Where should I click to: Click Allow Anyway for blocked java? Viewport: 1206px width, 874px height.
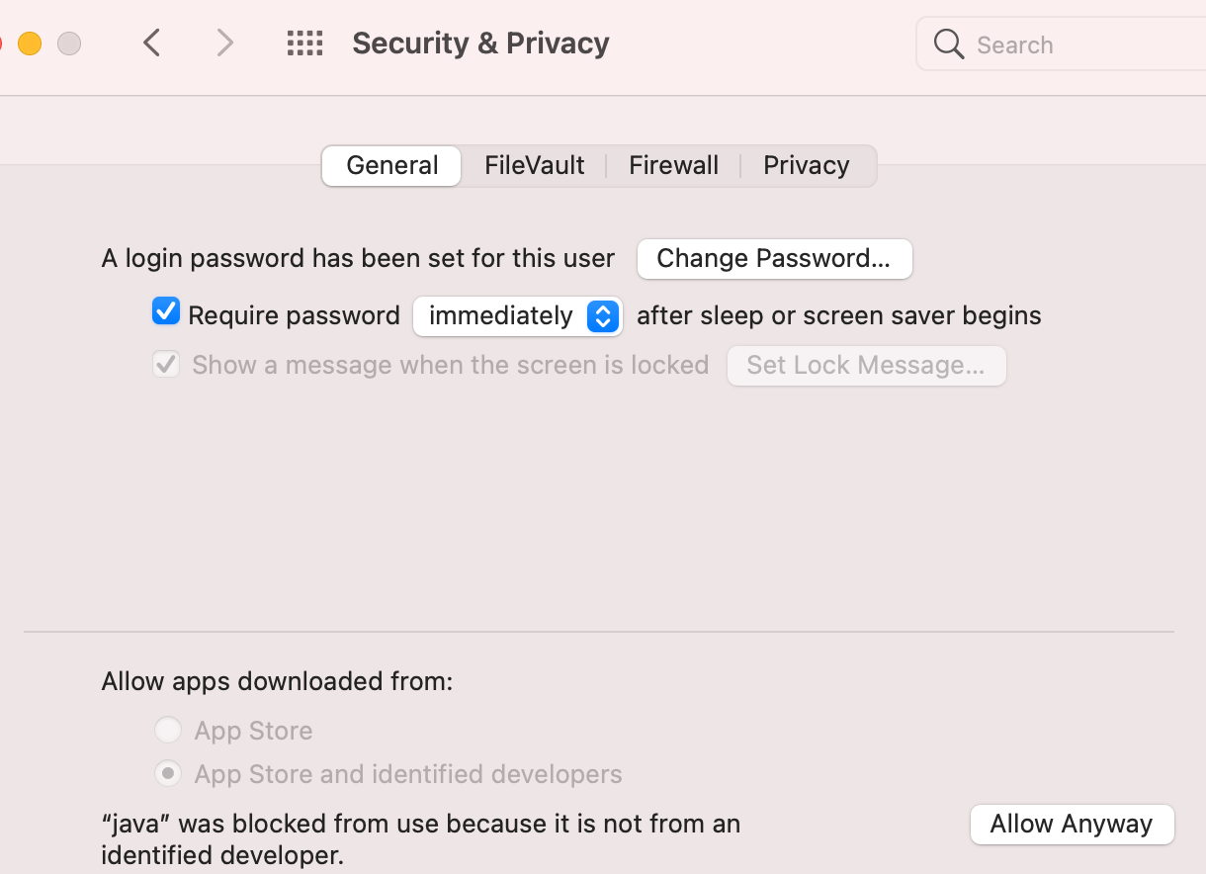[1072, 824]
